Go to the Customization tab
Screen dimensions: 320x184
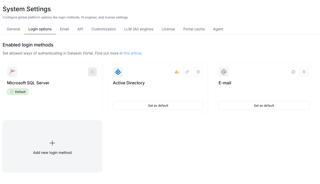tap(104, 29)
